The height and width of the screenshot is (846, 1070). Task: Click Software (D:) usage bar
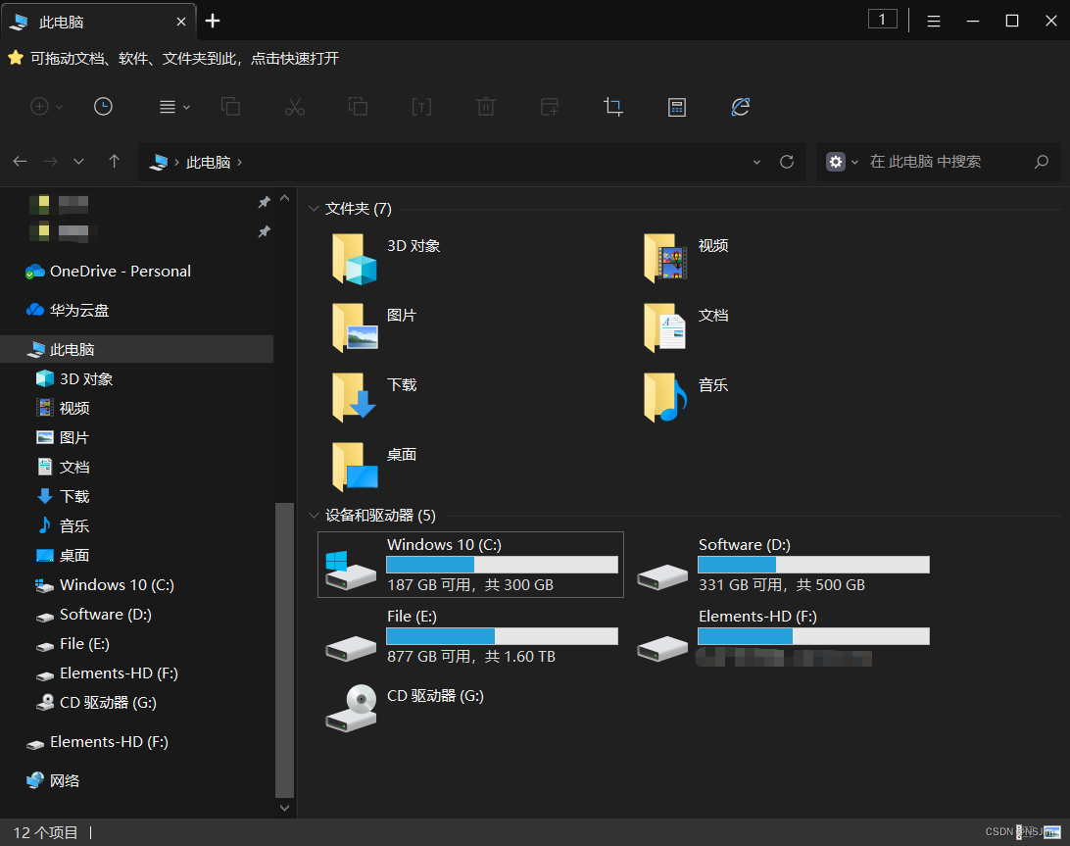813,565
